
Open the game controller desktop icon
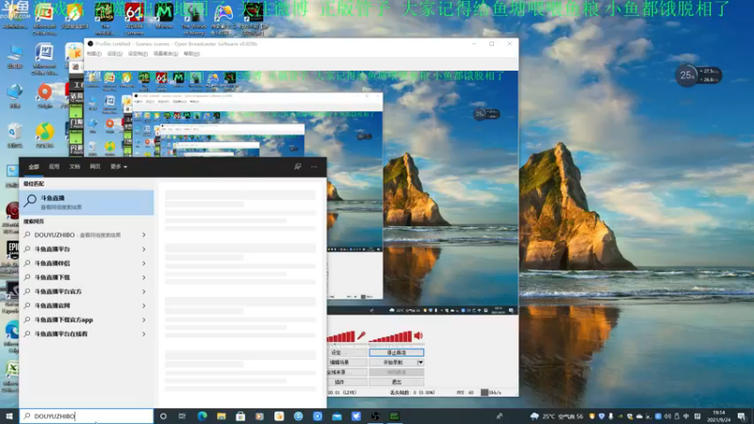(222, 19)
